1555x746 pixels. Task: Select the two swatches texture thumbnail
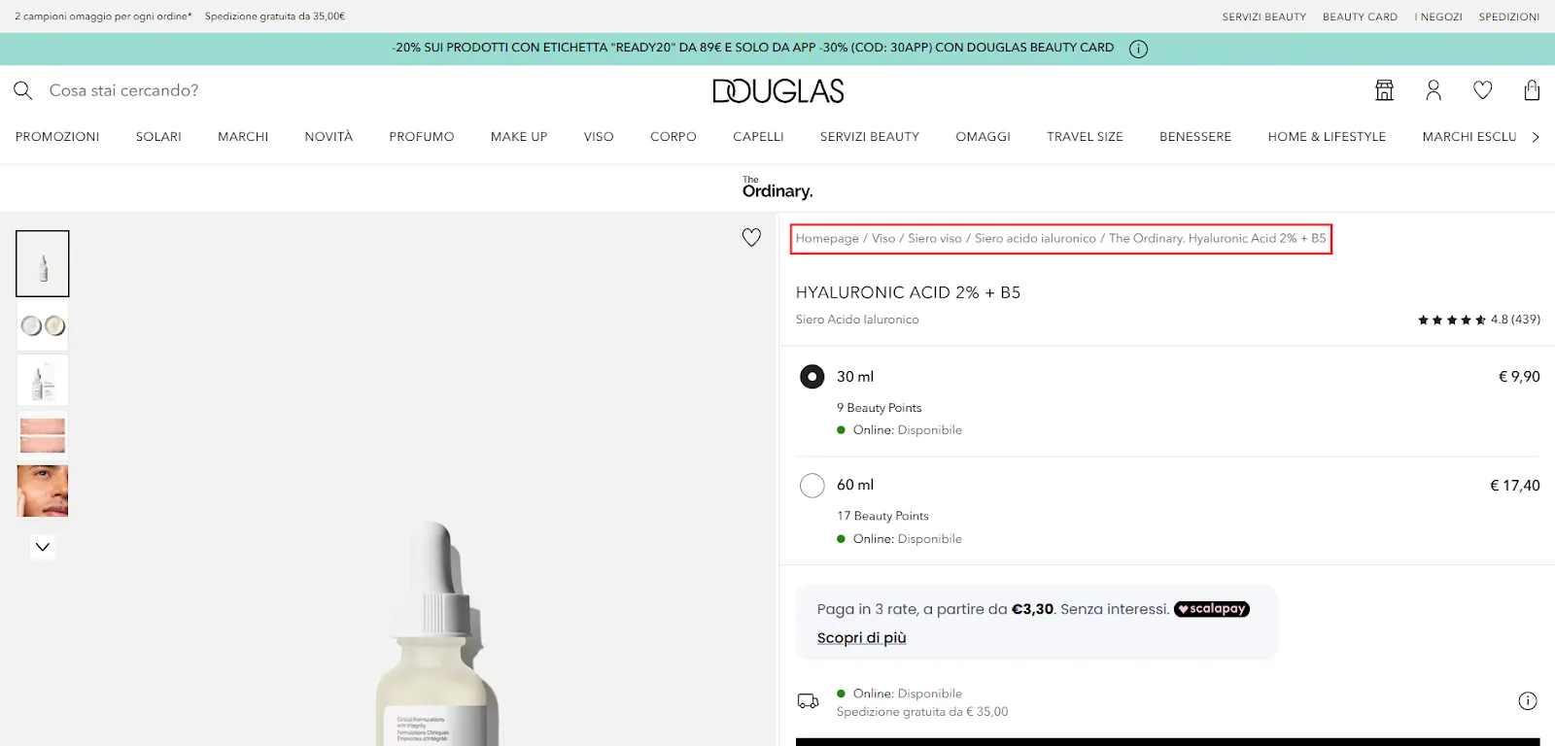pyautogui.click(x=43, y=325)
